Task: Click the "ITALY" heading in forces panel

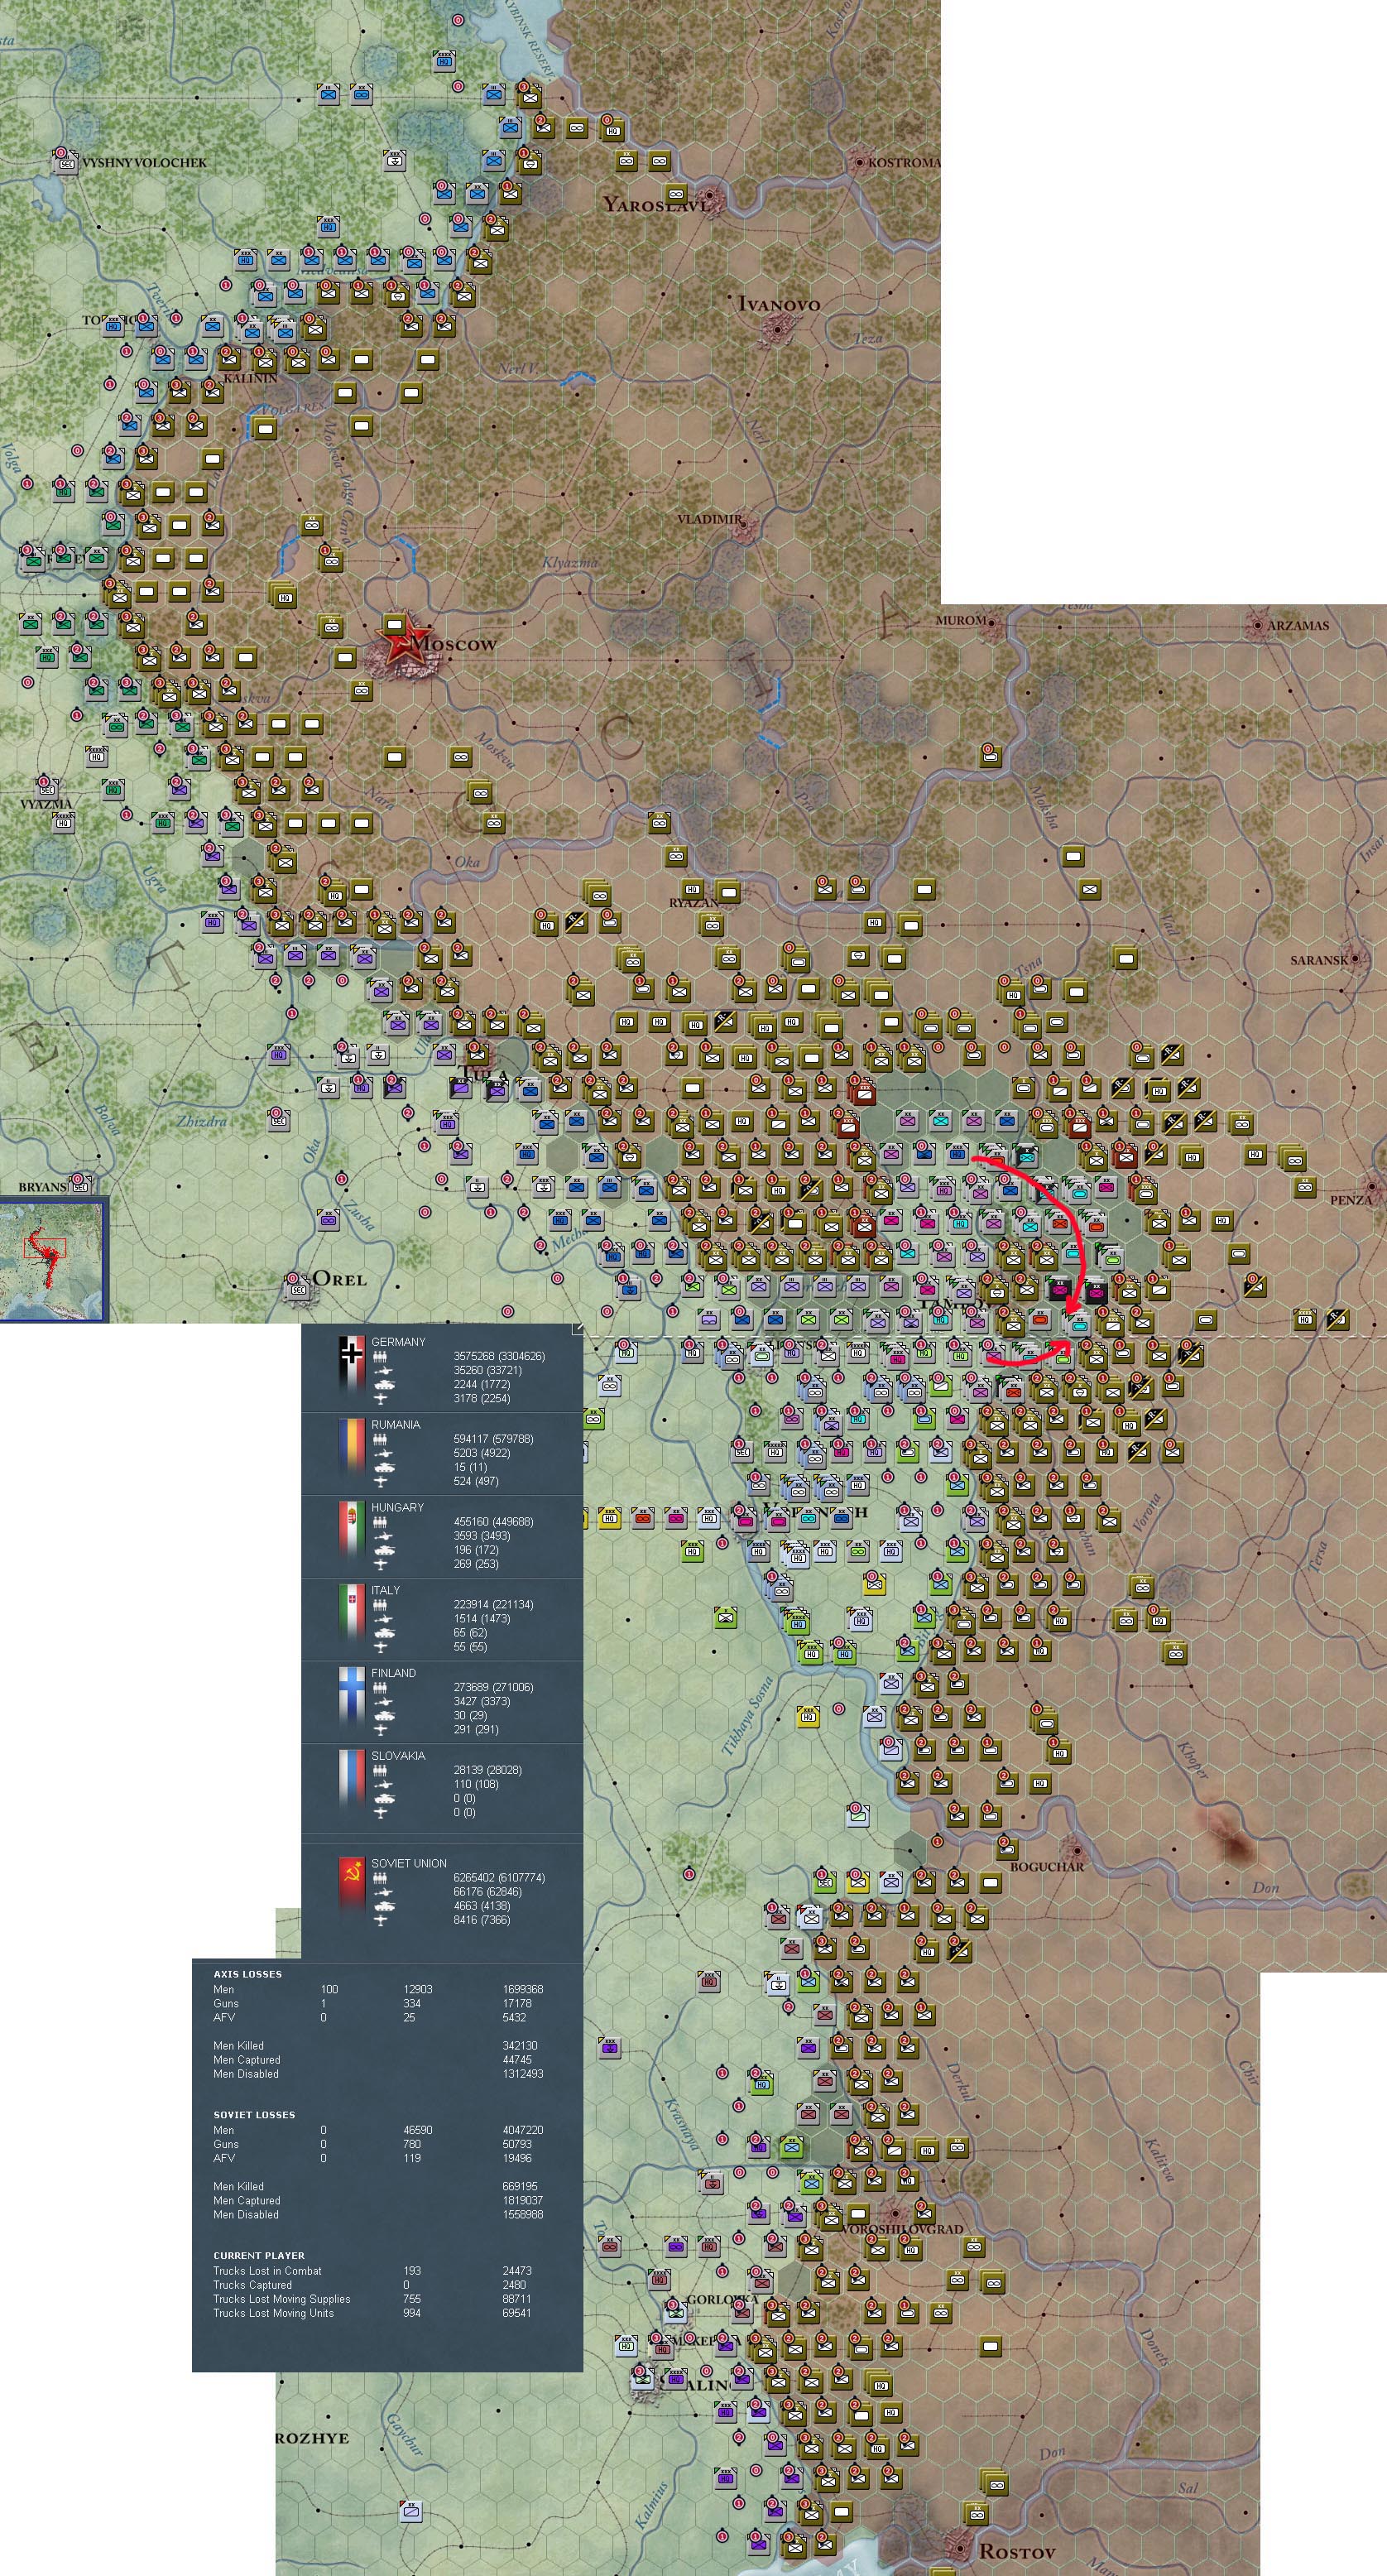Action: (x=386, y=1590)
